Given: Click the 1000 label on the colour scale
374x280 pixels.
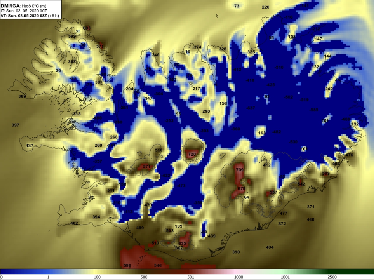Looking at the screenshot, I should pyautogui.click(x=238, y=277).
